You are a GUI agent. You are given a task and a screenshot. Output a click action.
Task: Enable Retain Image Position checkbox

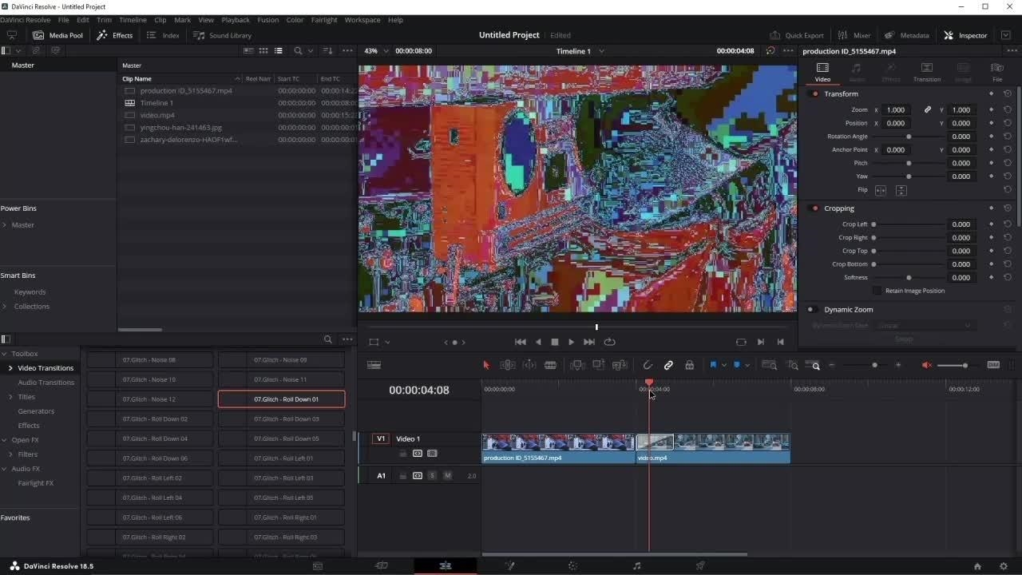pos(877,291)
